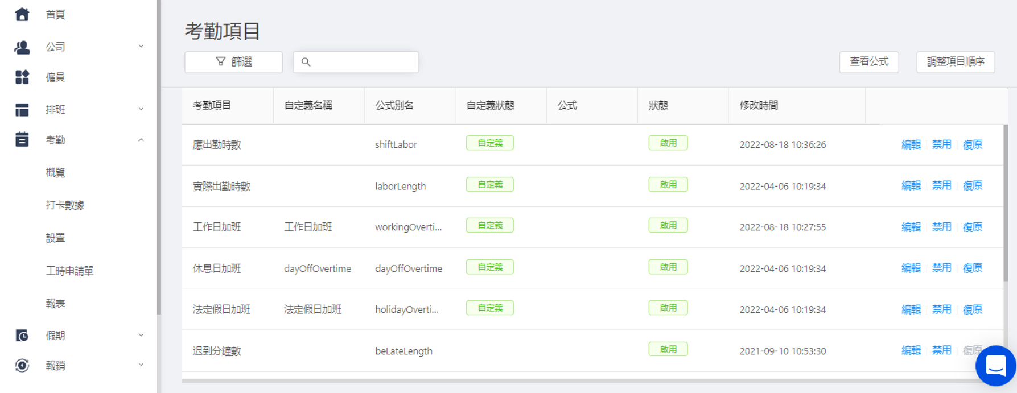Screen dimensions: 1017x393
Task: Restore the 實際出勤時數 row
Action: (973, 185)
